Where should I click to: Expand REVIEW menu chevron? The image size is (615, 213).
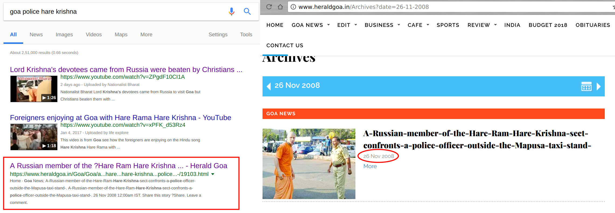coord(495,25)
